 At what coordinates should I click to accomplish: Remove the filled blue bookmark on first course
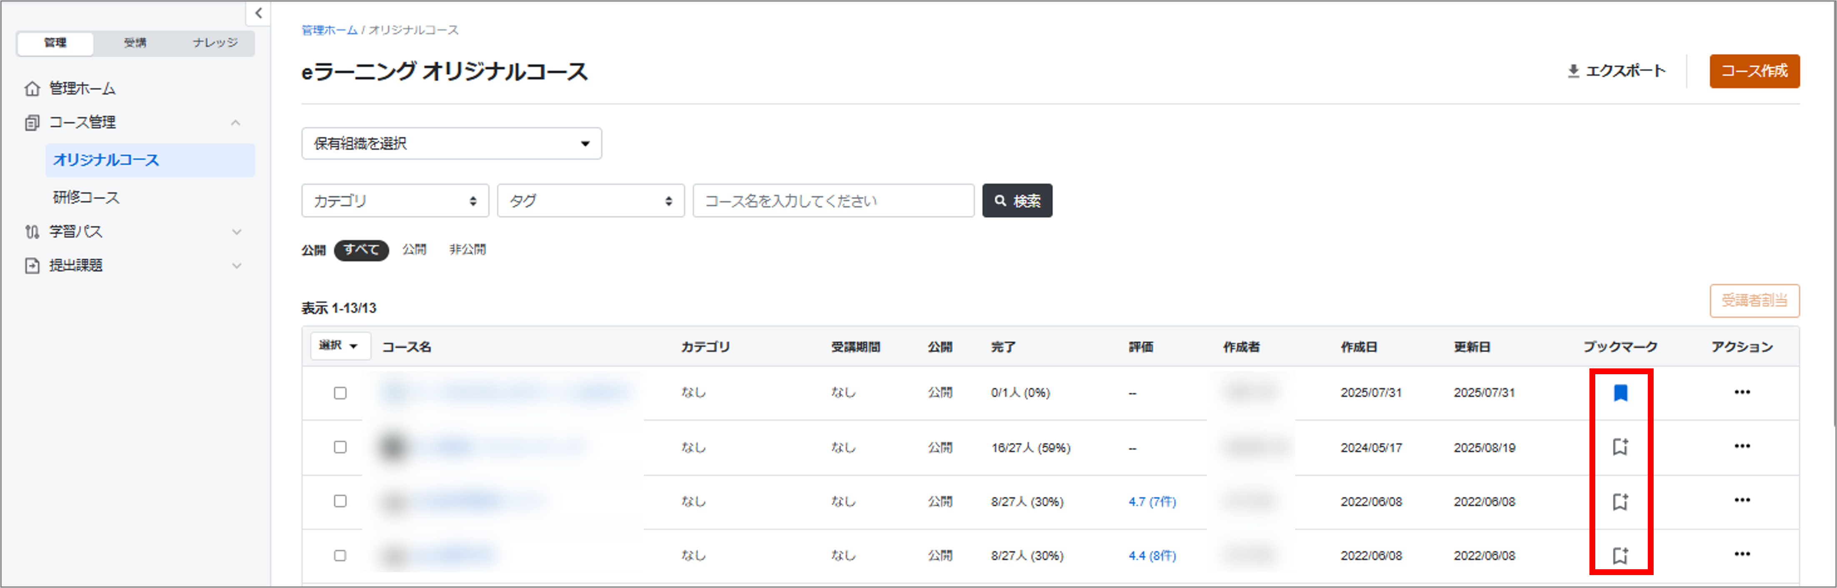click(1620, 393)
